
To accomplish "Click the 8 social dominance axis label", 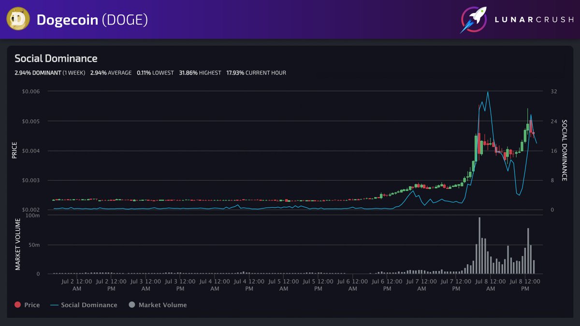I will pos(552,180).
